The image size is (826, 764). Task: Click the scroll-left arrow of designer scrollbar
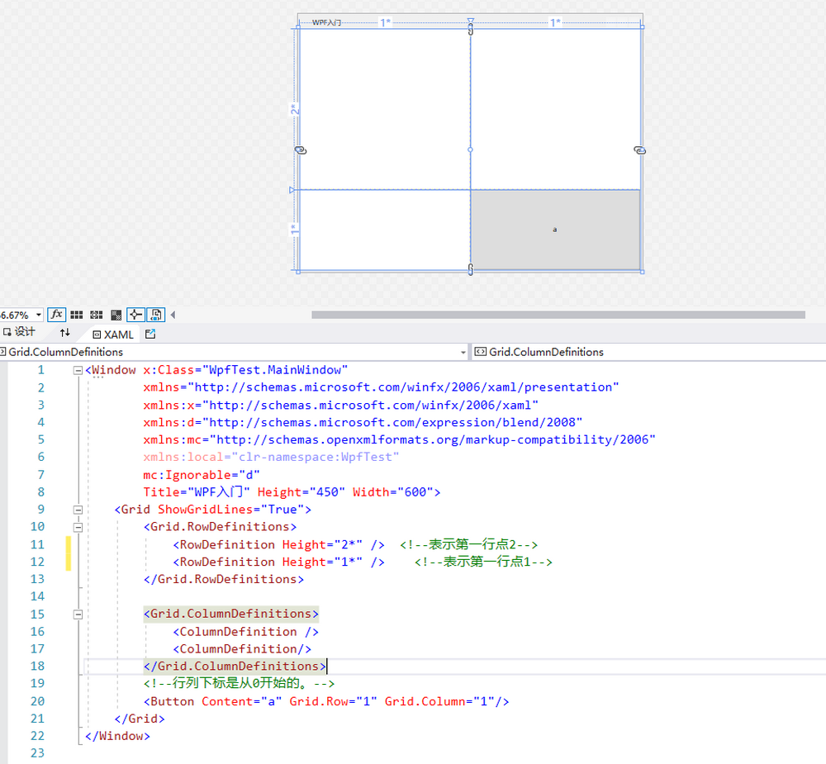tap(173, 315)
